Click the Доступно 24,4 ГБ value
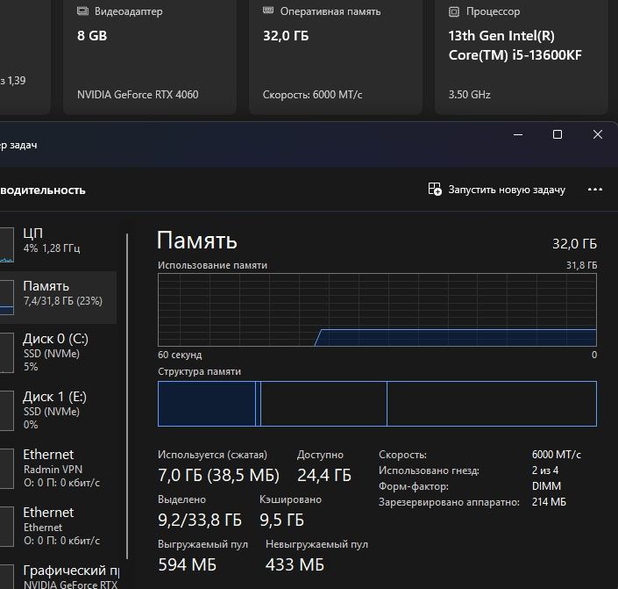This screenshot has width=618, height=589. [x=324, y=475]
